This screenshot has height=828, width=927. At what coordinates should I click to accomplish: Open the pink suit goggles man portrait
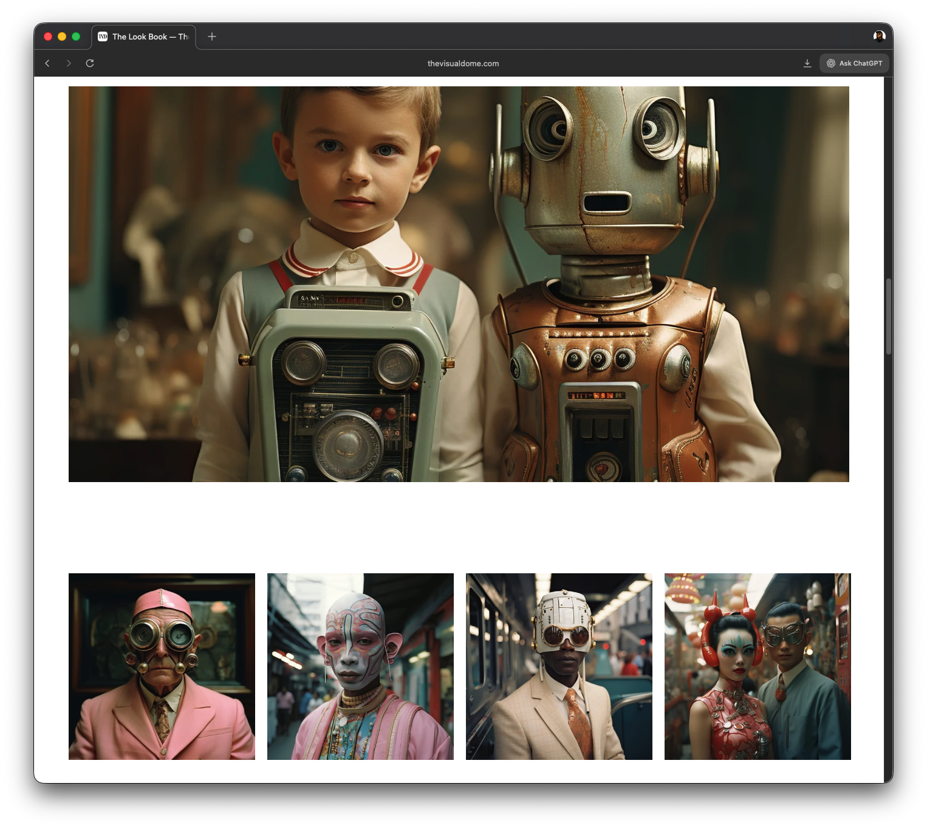click(162, 666)
